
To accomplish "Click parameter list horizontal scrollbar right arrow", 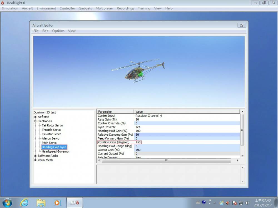I will [238, 160].
